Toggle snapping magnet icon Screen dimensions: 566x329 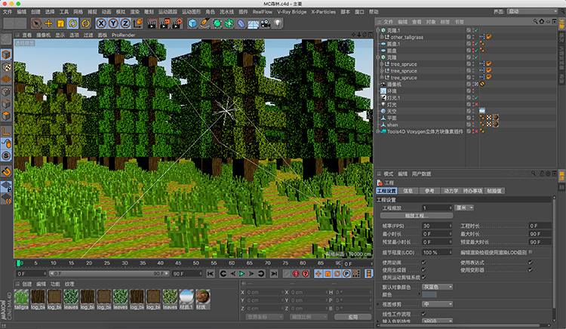6,171
